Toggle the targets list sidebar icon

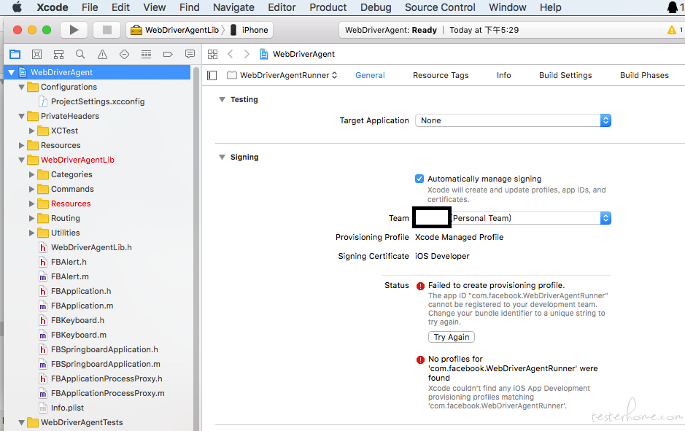pos(212,75)
